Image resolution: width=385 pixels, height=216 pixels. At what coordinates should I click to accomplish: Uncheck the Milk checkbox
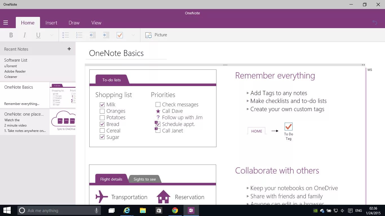coord(102,105)
